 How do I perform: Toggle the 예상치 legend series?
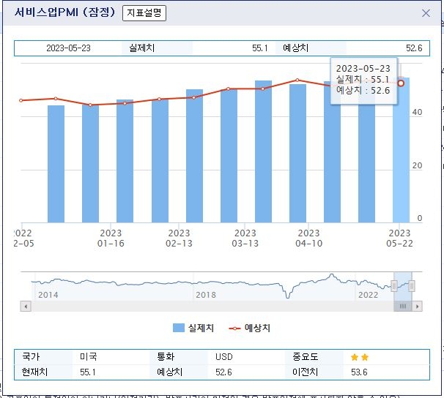pos(249,328)
